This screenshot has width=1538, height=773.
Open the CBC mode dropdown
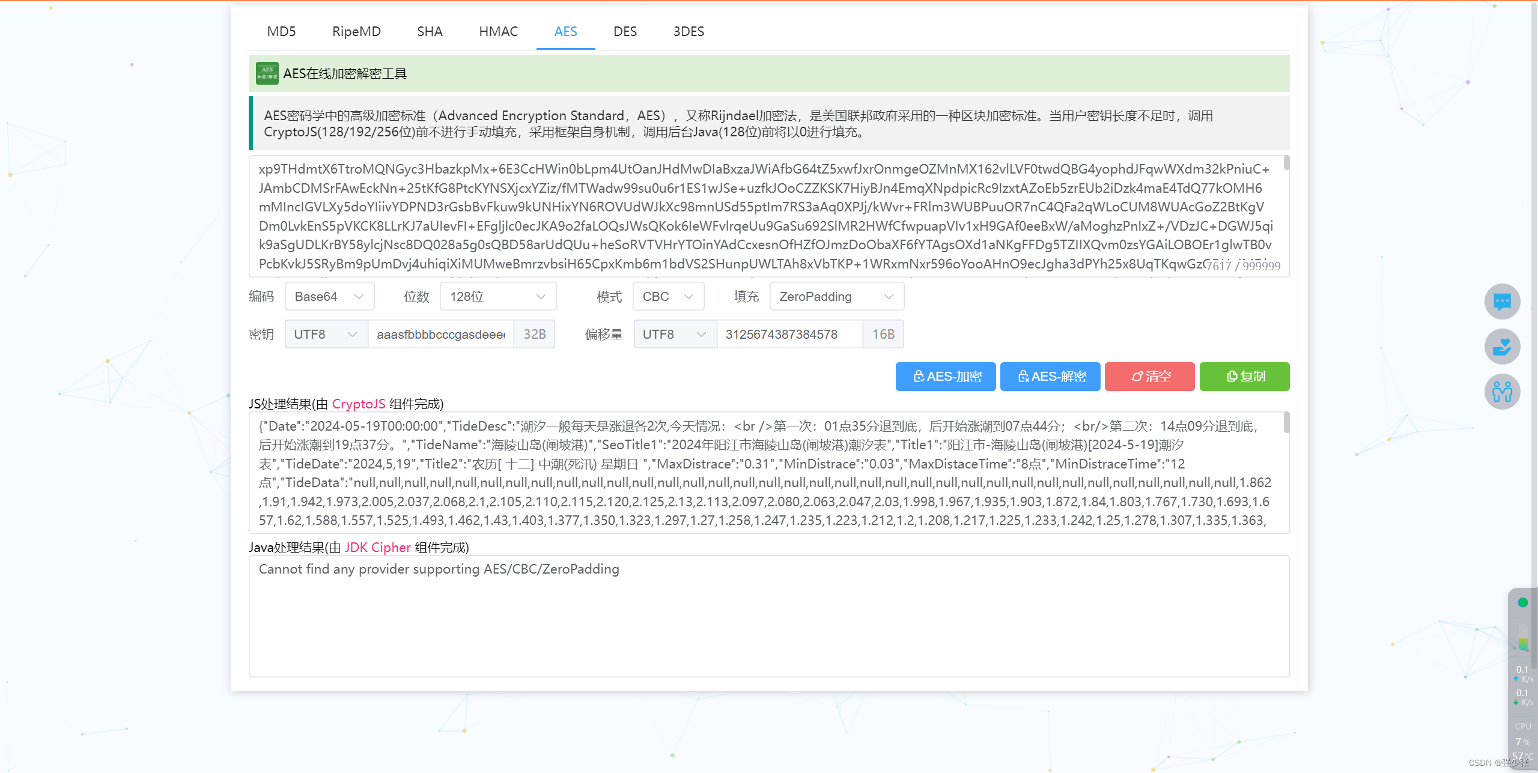[667, 297]
